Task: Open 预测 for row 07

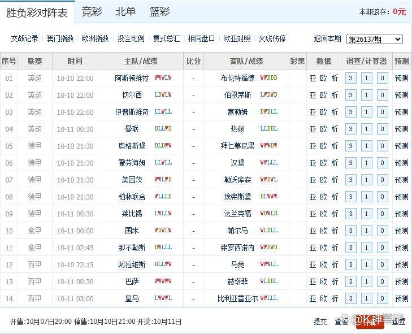Action: [401, 180]
